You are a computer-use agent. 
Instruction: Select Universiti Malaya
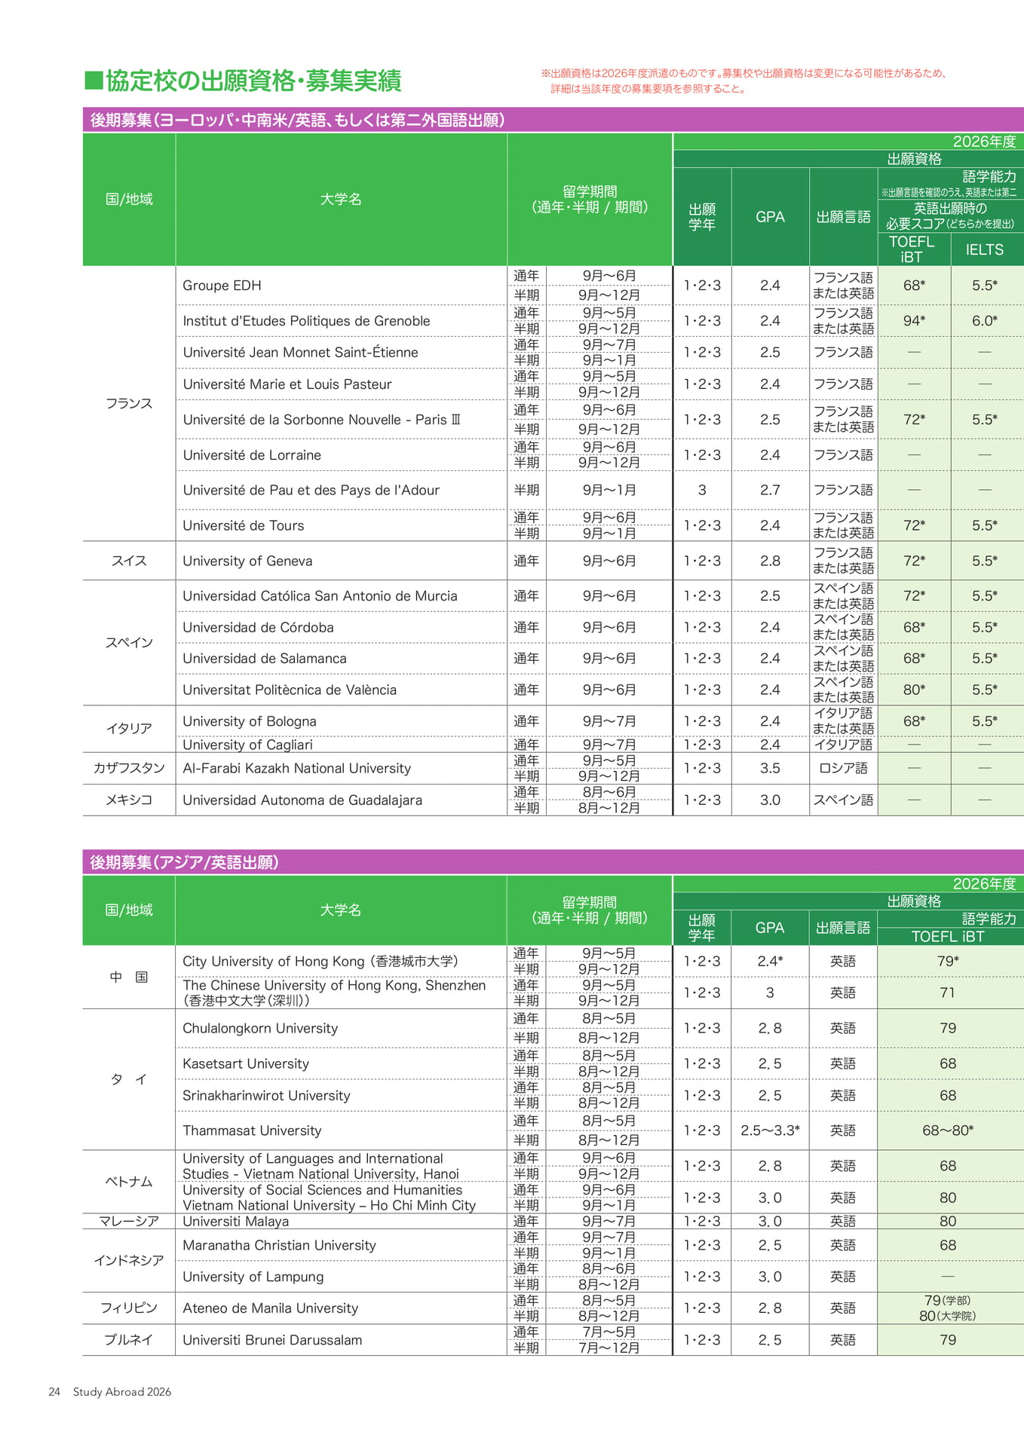[x=236, y=1222]
